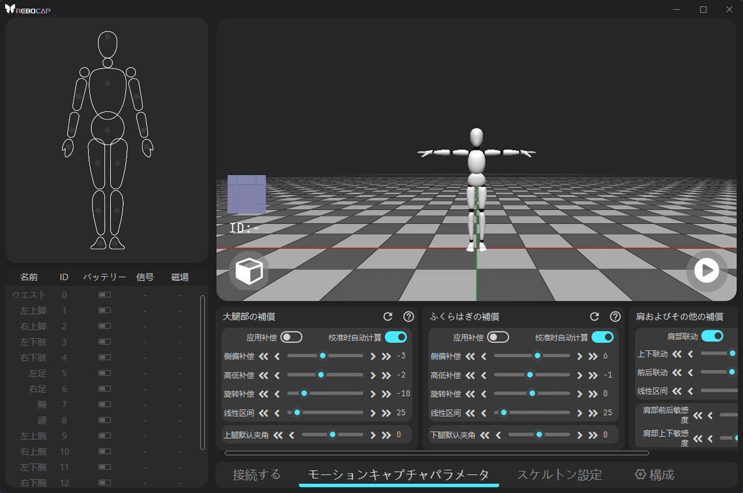Reset 大腿部の補償 with the refresh icon

(388, 317)
